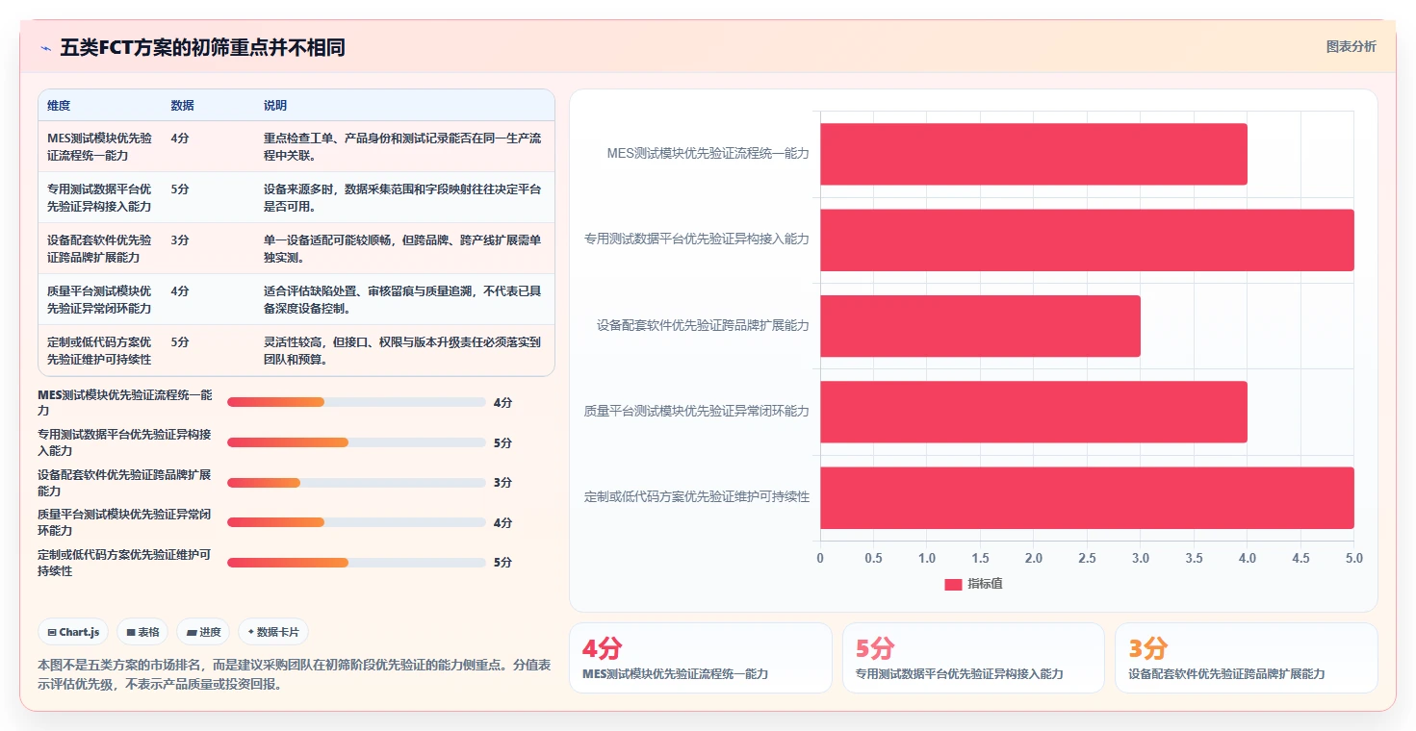
Task: Click the 维度 column header
Action: point(59,106)
